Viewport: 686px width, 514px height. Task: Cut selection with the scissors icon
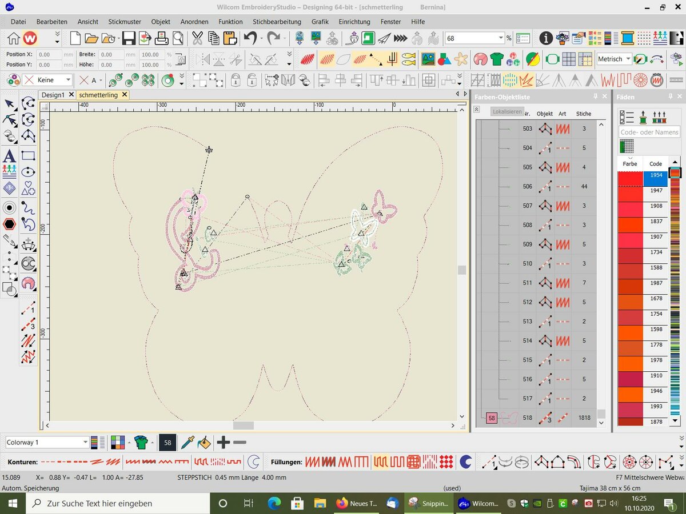(197, 39)
